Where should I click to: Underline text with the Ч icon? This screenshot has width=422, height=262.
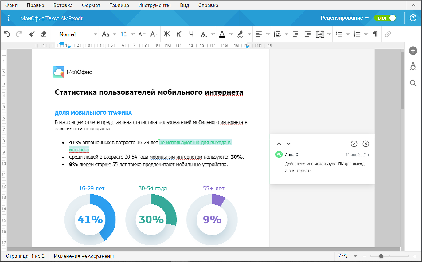191,34
